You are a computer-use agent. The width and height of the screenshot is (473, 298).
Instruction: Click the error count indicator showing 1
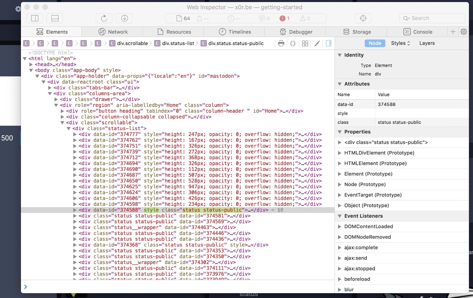285,18
